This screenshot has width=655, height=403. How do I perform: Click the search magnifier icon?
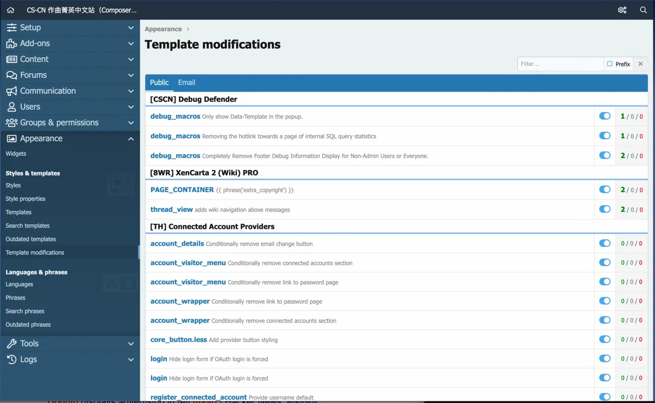(x=643, y=10)
